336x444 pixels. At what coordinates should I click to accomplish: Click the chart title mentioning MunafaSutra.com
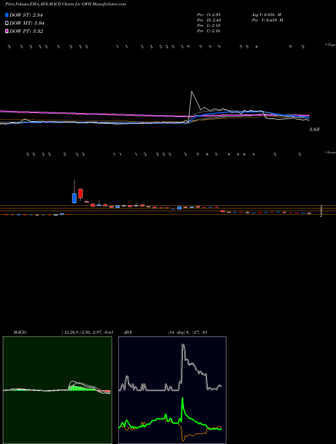point(66,4)
